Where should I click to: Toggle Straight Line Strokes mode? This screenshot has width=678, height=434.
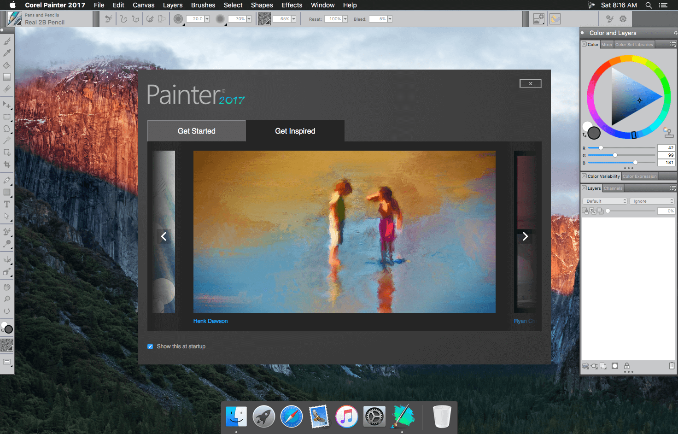pos(135,19)
